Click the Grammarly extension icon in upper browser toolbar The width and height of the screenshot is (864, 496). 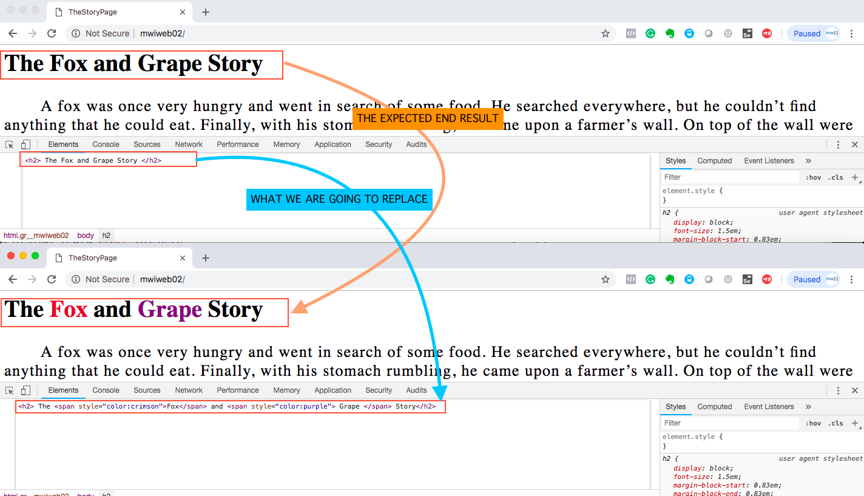pyautogui.click(x=650, y=33)
